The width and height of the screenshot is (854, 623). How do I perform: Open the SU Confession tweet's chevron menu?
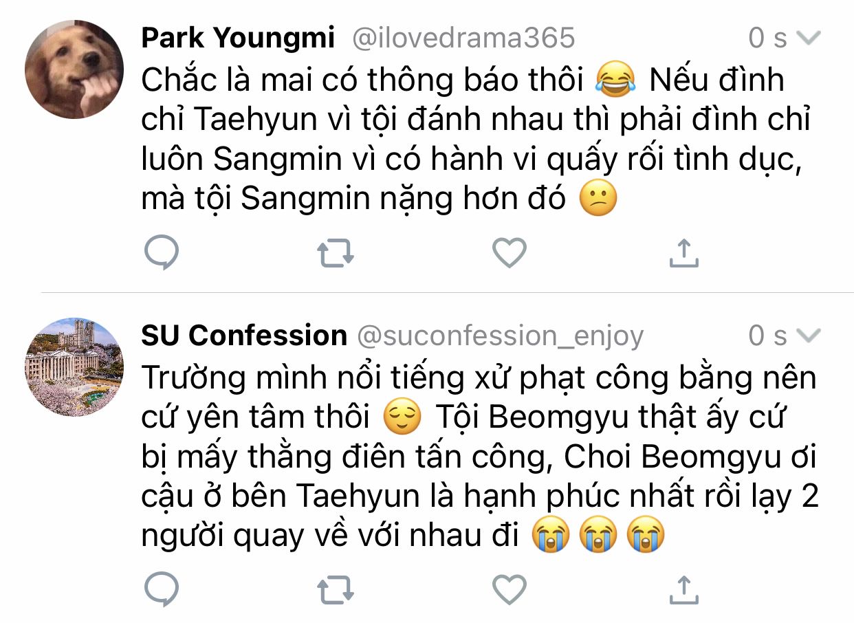click(809, 336)
